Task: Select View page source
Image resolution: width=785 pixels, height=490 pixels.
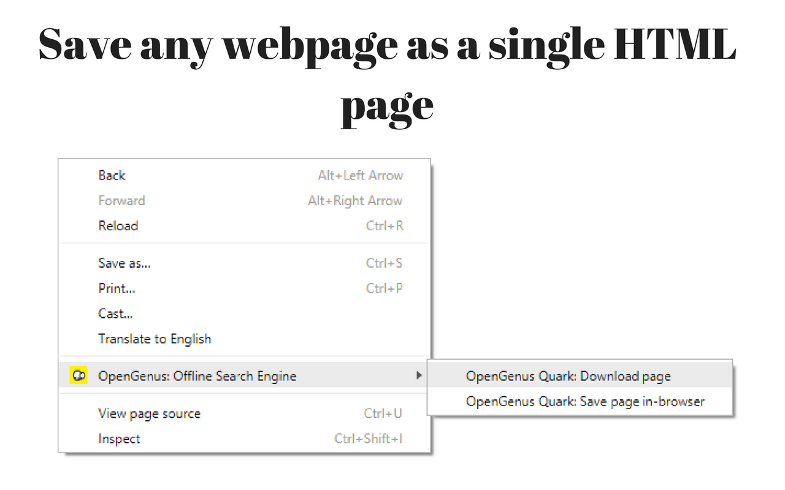Action: click(x=244, y=414)
